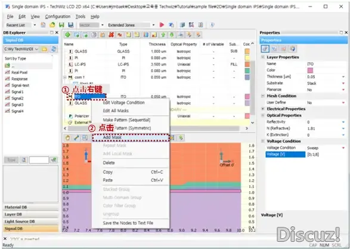
Task: Open the Voltage Condition Sweep dropdown
Action: (x=343, y=148)
